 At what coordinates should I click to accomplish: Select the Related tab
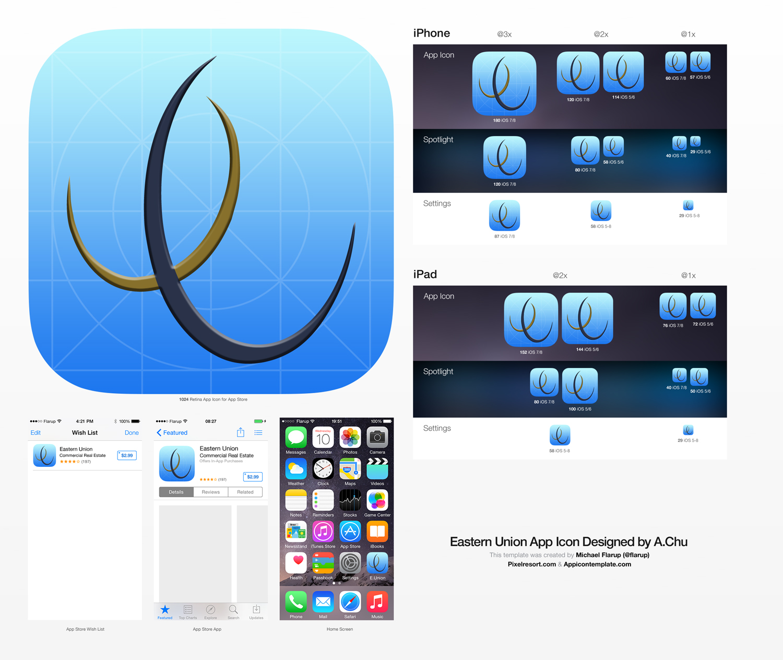tap(245, 492)
